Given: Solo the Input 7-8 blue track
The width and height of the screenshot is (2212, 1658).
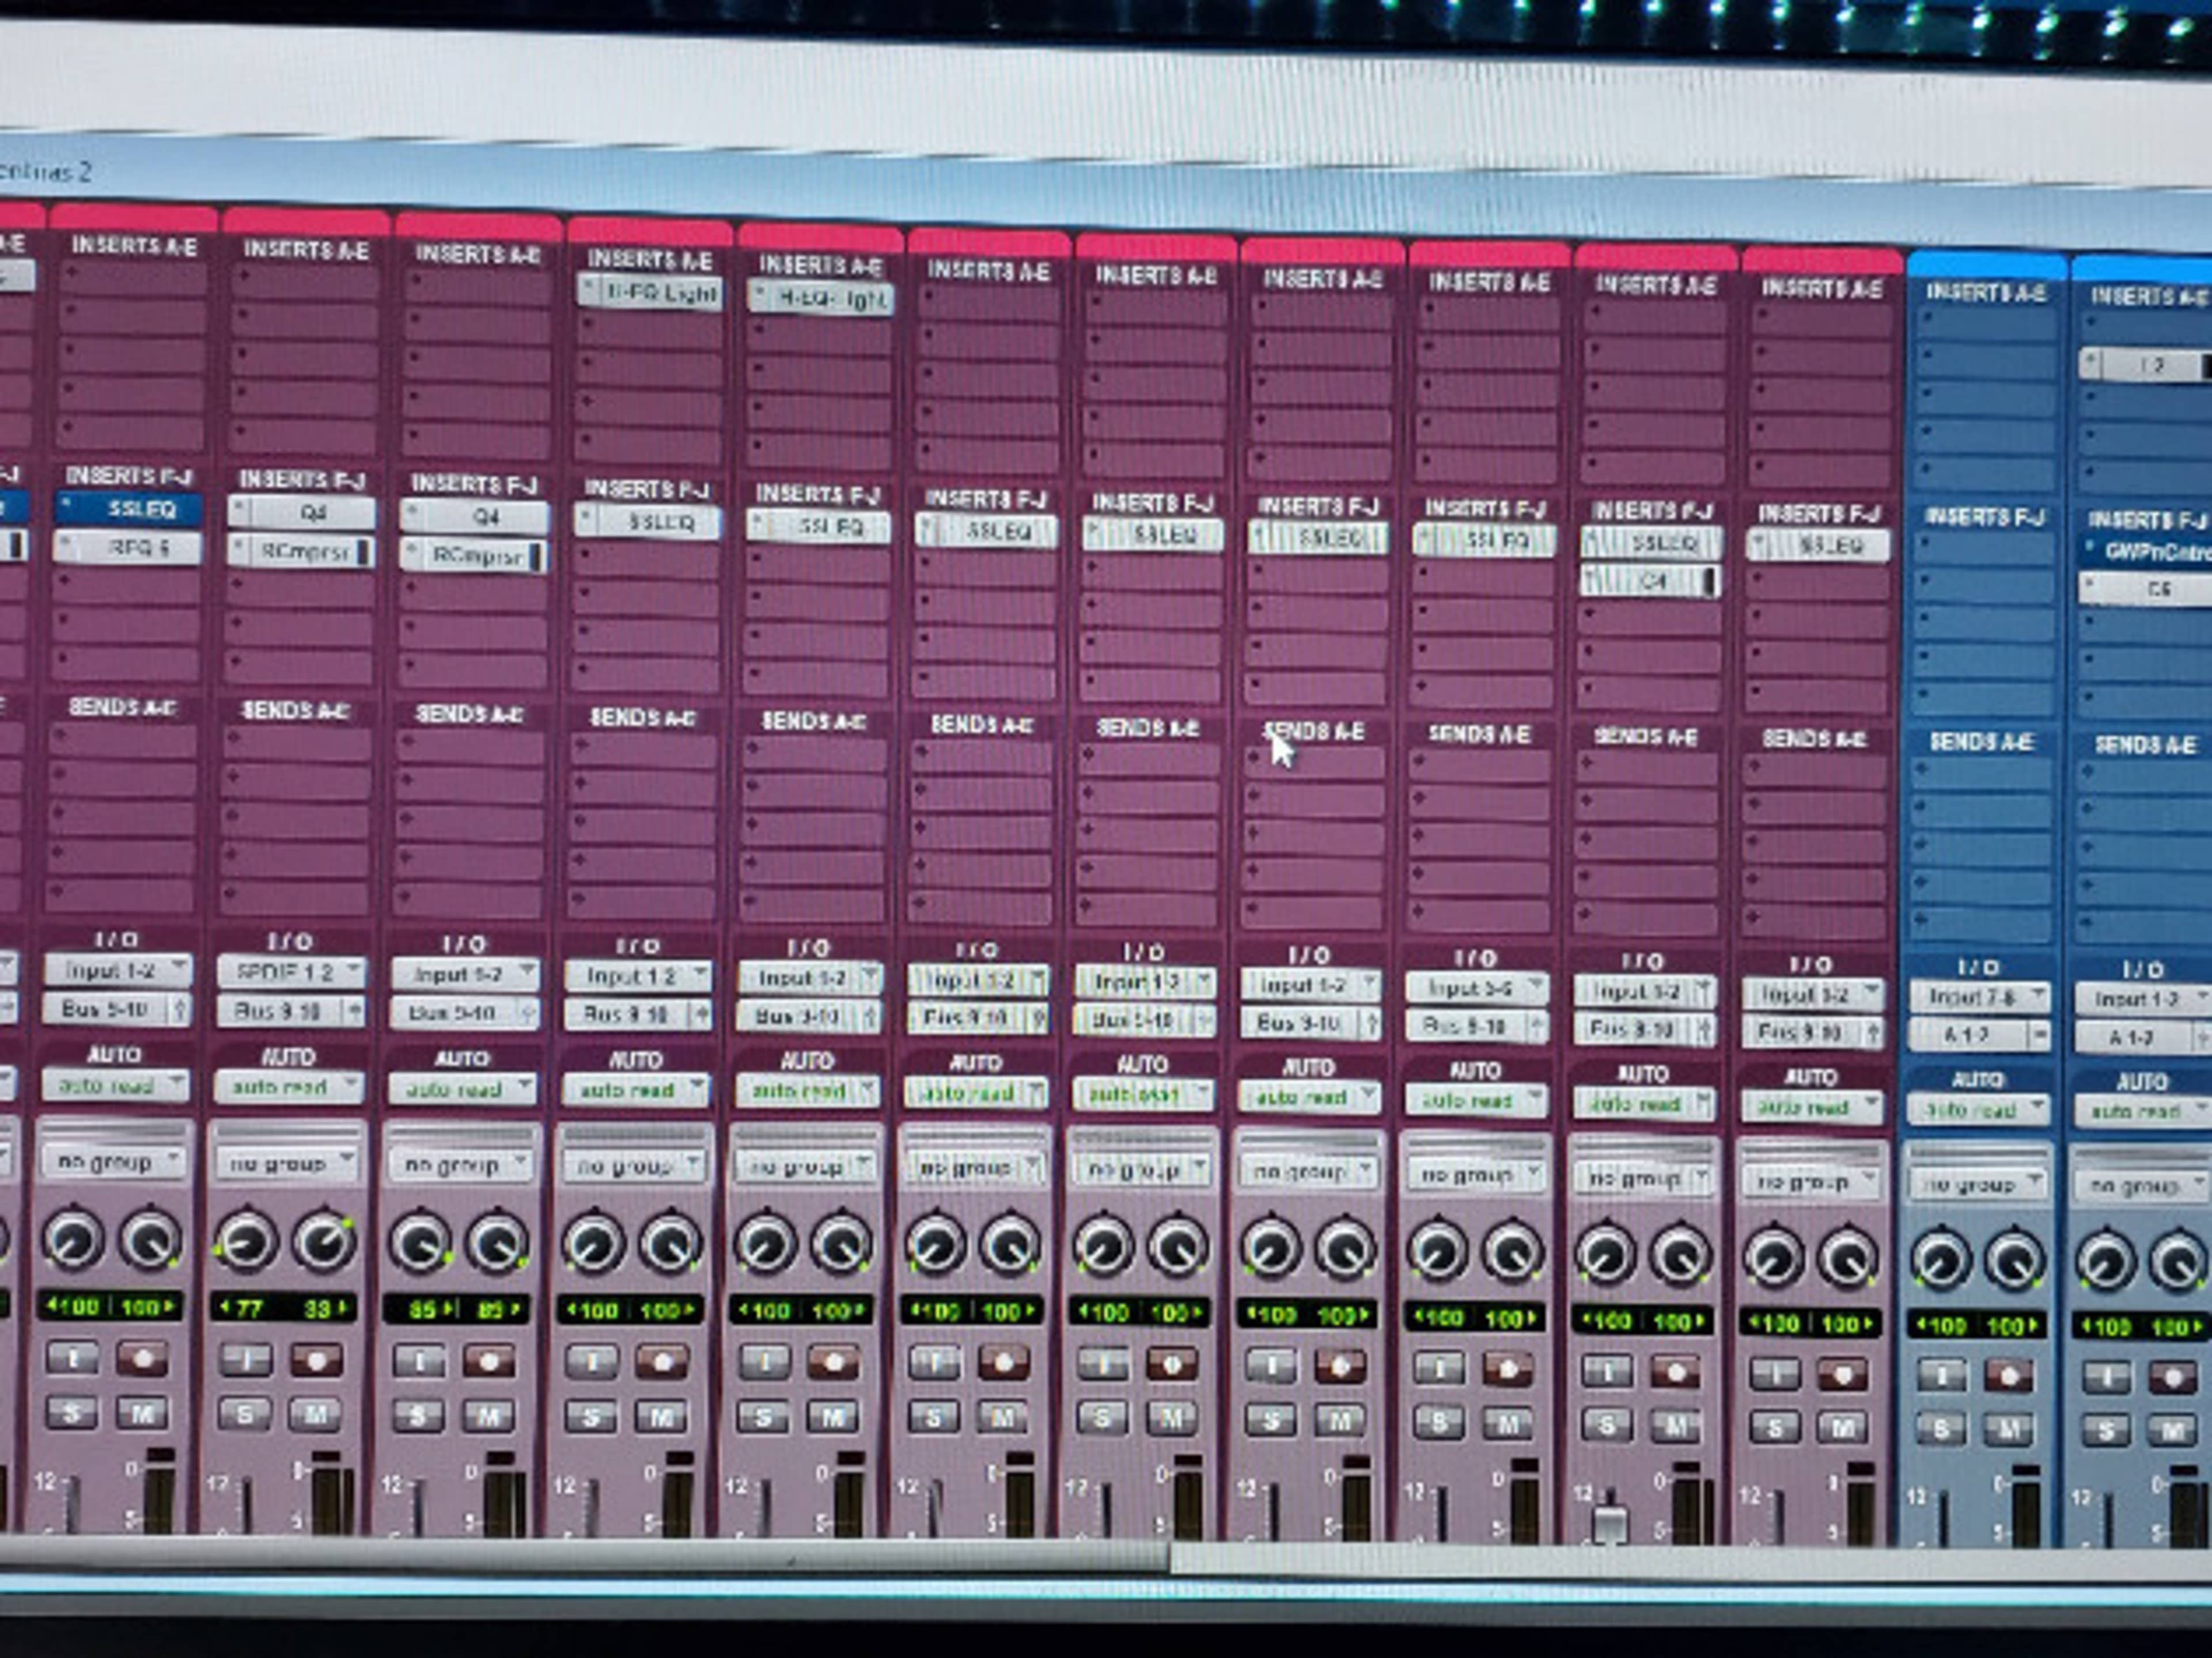Looking at the screenshot, I should 1941,1430.
